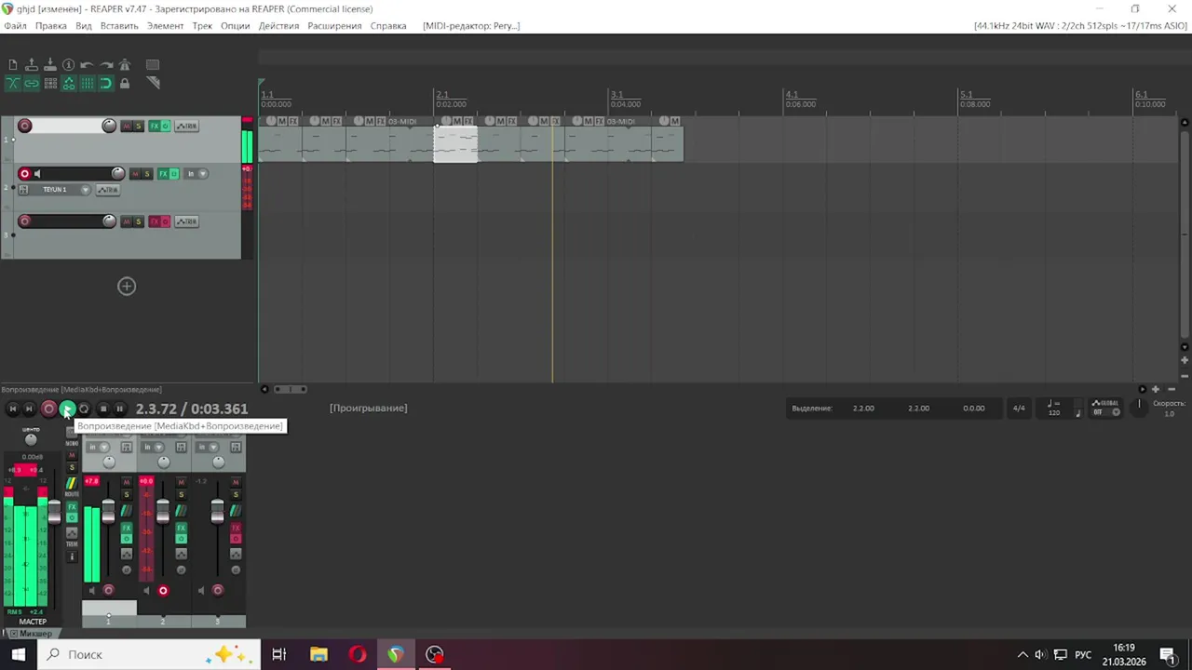
Task: Click the Undo arrow icon
Action: pos(87,65)
